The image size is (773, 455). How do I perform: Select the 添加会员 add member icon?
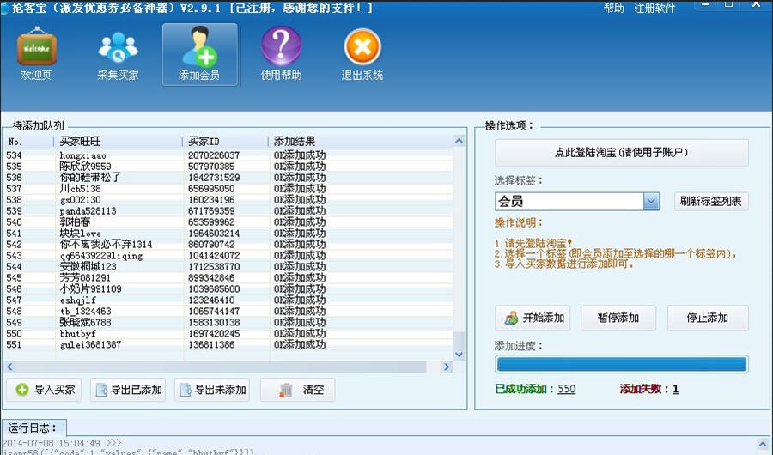[199, 53]
